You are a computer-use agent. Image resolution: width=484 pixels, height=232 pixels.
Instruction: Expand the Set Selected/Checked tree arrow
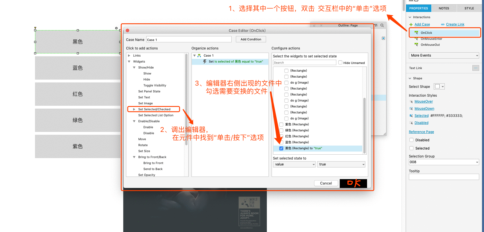pos(134,109)
